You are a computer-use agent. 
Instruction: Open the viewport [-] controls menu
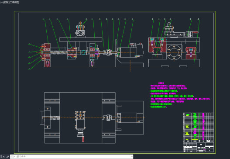click(x=2, y=2)
